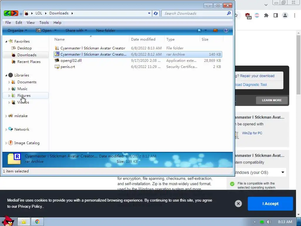Click the volume speaker tray icon
The image size is (301, 226).
pos(269,222)
